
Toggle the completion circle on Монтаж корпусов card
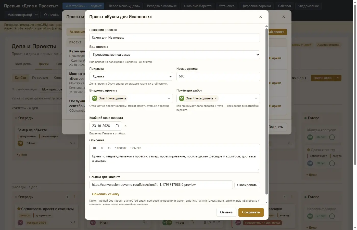[x=332, y=137]
